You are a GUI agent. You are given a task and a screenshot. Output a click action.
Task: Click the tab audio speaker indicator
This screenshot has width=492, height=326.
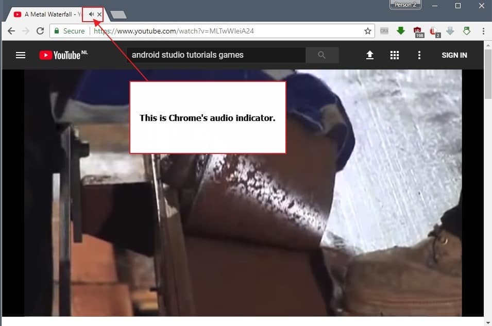click(91, 14)
